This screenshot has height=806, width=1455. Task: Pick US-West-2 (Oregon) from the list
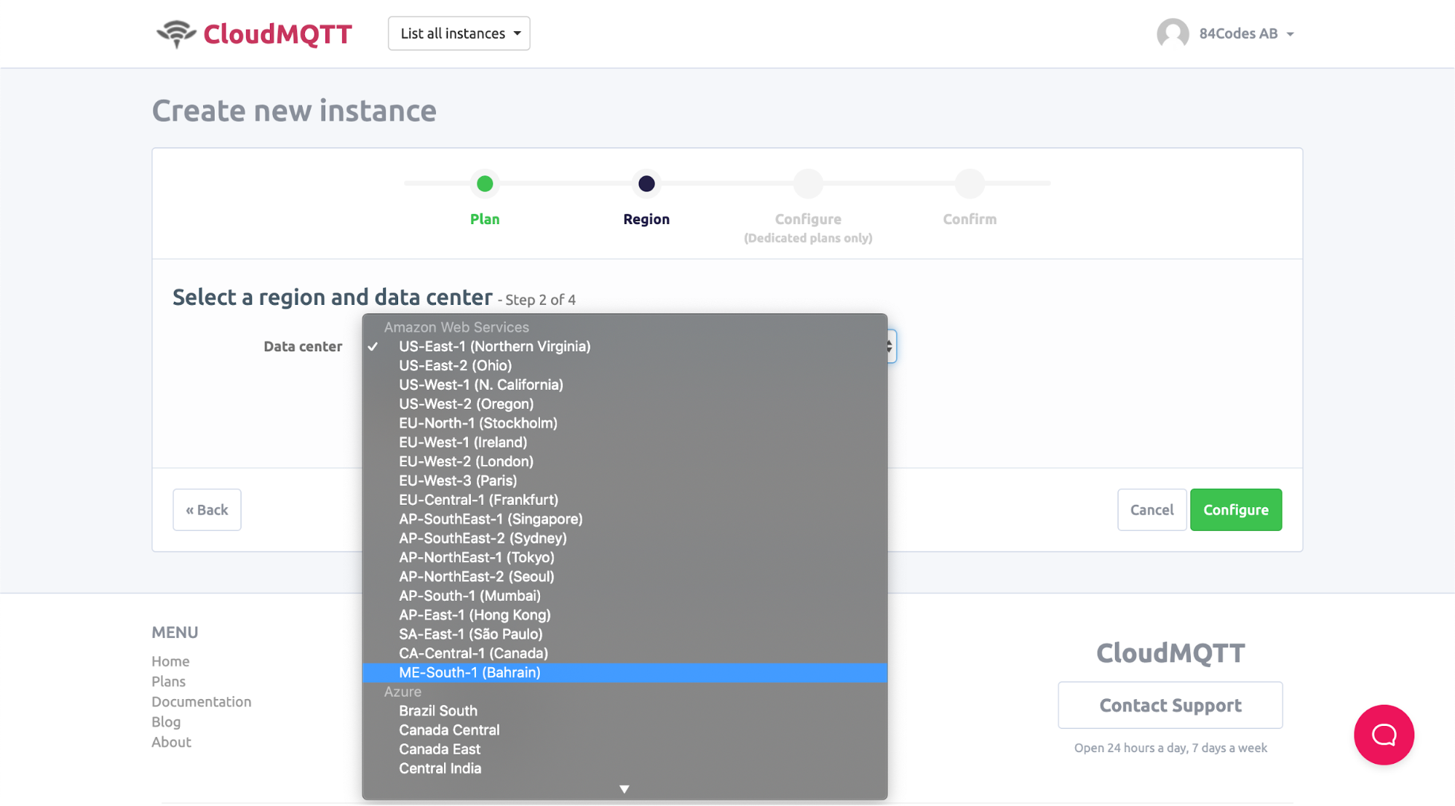(625, 404)
